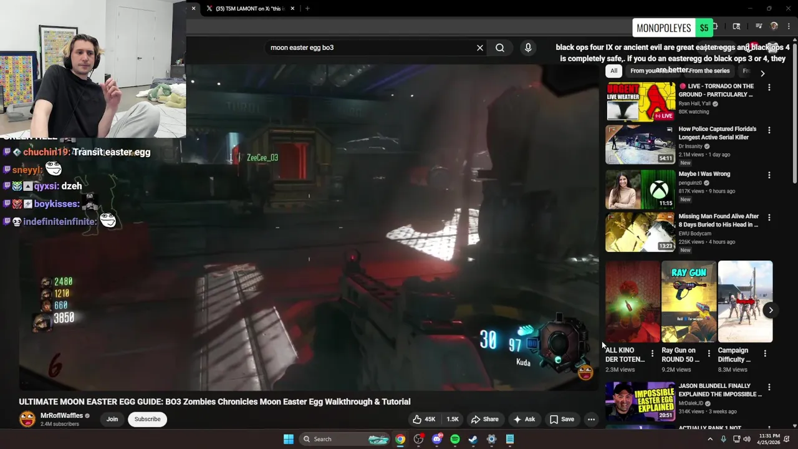
Task: Open the gear Settings app in taskbar
Action: point(491,439)
